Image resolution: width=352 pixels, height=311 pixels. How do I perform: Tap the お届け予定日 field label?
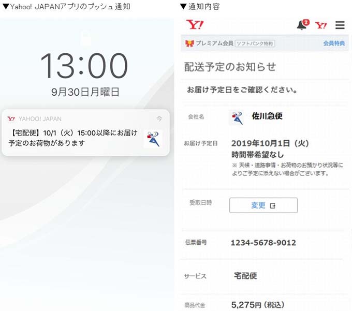point(201,143)
